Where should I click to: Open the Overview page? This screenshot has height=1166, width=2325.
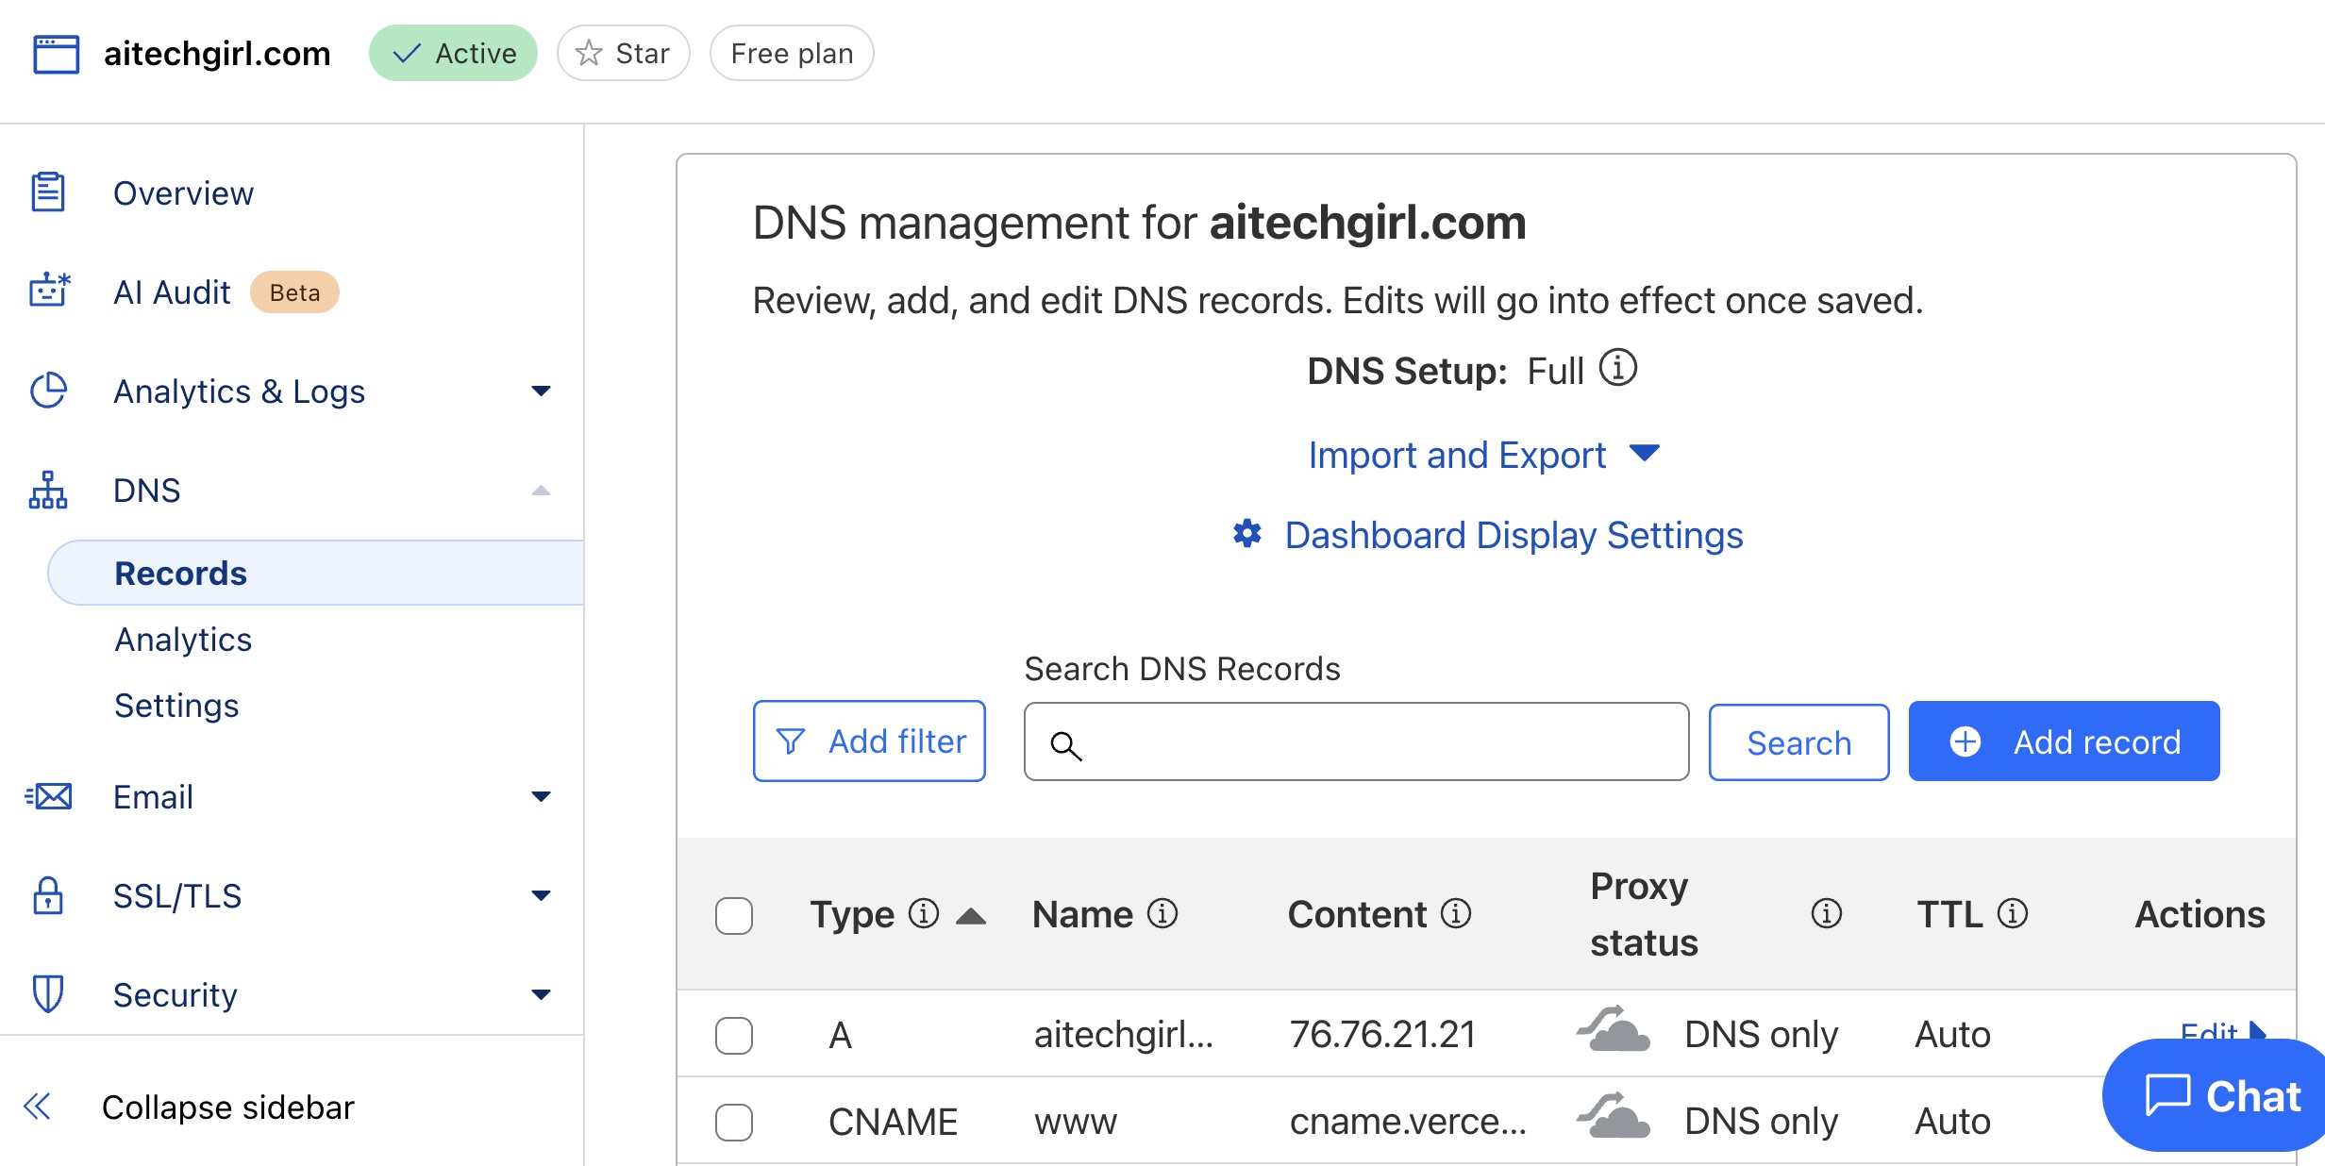coord(183,192)
